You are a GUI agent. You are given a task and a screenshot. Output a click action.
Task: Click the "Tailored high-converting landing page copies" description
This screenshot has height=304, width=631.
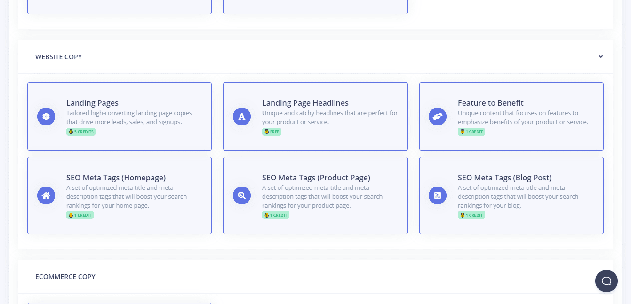point(129,117)
